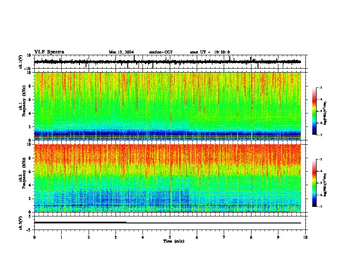Viewport: 344px width, 266px height.
Task: Click time axis tick label "3"
Action: click(x=116, y=237)
